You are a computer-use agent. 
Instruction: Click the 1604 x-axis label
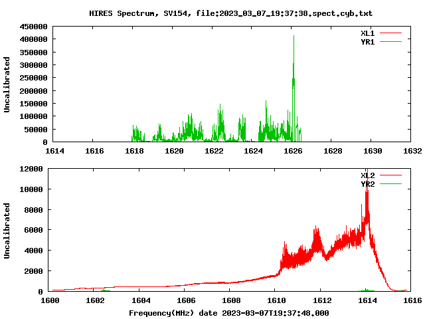coord(141,300)
